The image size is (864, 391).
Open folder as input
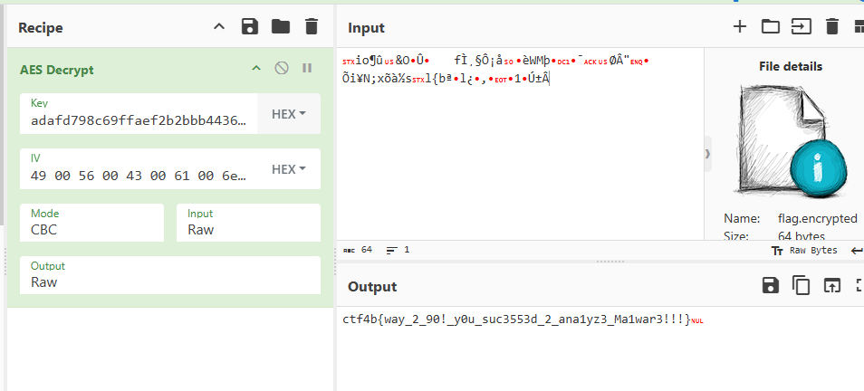point(771,26)
